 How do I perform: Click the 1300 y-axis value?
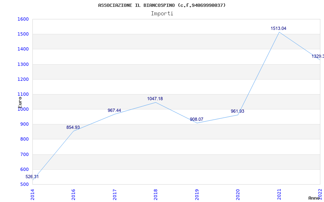(x=23, y=64)
